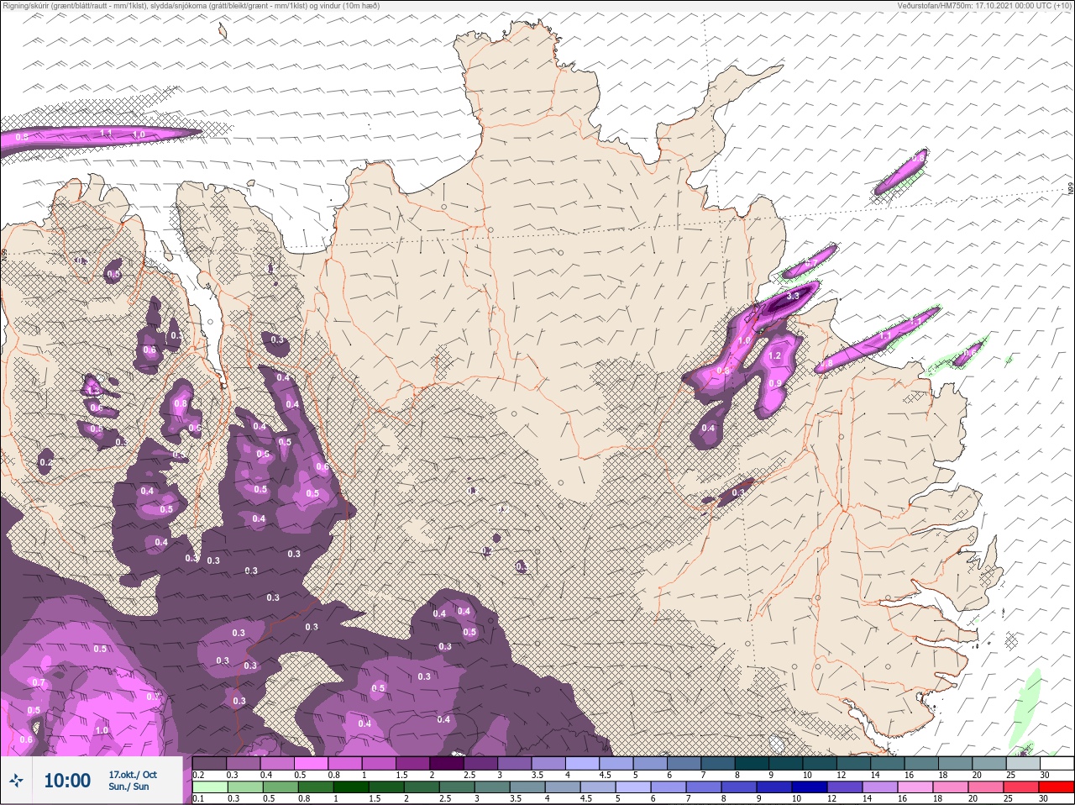The image size is (1075, 805).
Task: Click the Veðurstofan/HM750m model run timestamp
Action: coord(984,6)
